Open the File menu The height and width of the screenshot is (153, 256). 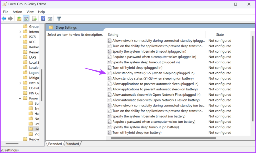coord(6,12)
